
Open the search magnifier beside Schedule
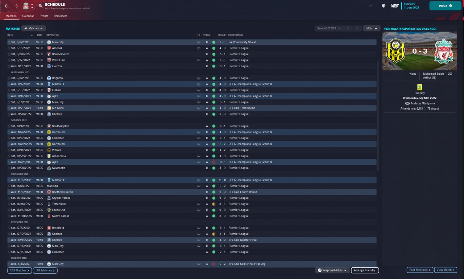pyautogui.click(x=40, y=6)
